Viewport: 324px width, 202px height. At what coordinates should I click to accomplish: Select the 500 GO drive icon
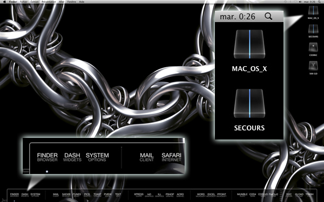pyautogui.click(x=313, y=68)
